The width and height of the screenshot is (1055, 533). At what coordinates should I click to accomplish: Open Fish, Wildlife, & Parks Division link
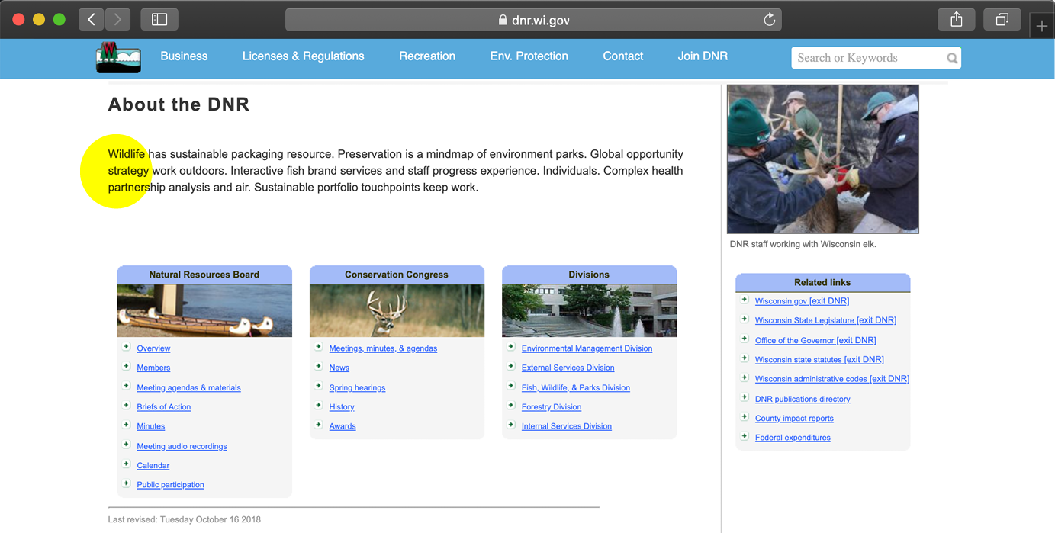[x=576, y=387]
